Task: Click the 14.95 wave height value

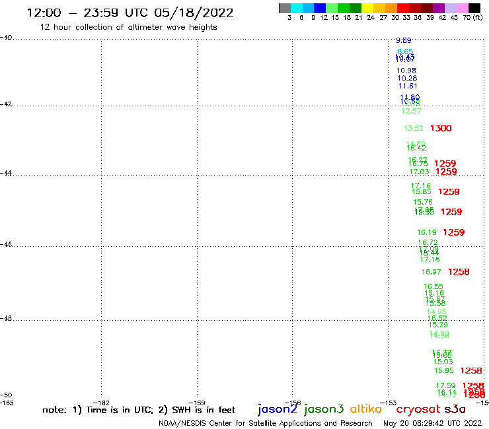Action: pyautogui.click(x=436, y=312)
